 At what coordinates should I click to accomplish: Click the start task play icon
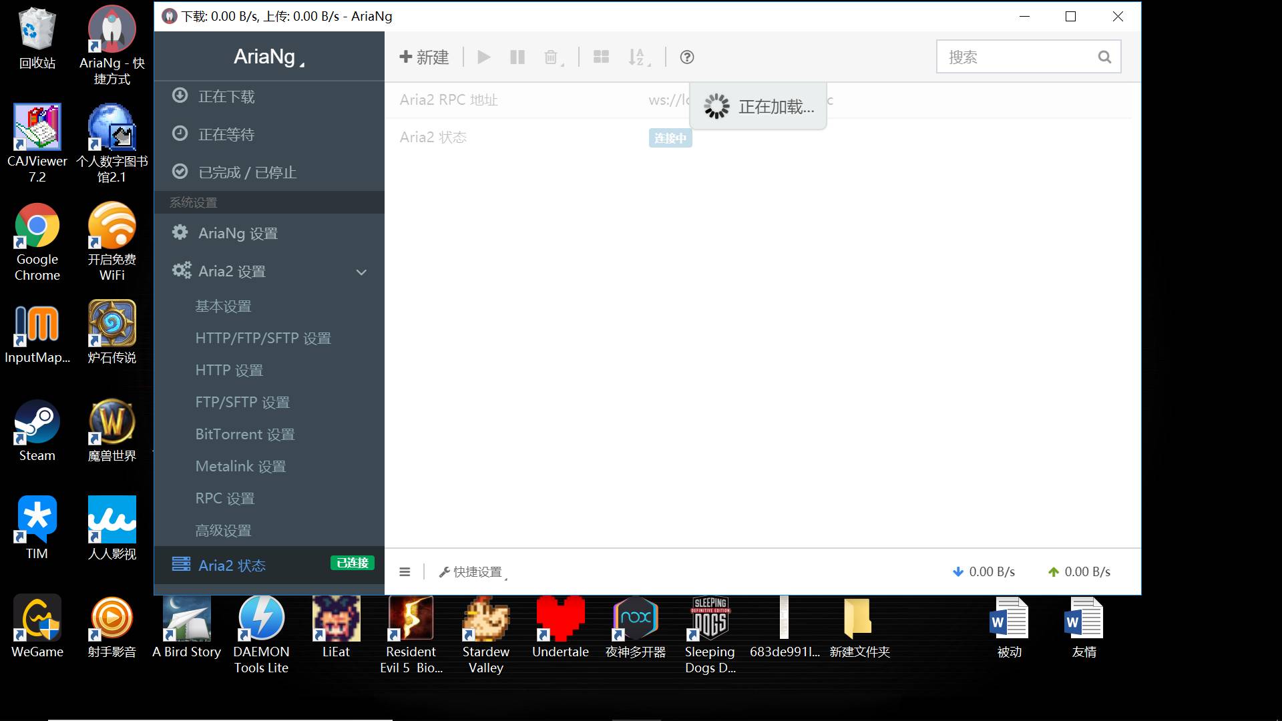coord(484,57)
